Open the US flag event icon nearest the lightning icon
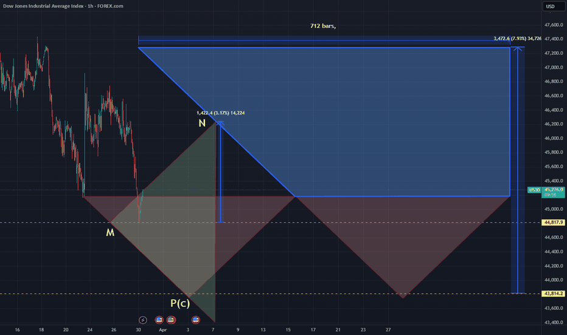The width and height of the screenshot is (567, 335). [x=159, y=320]
